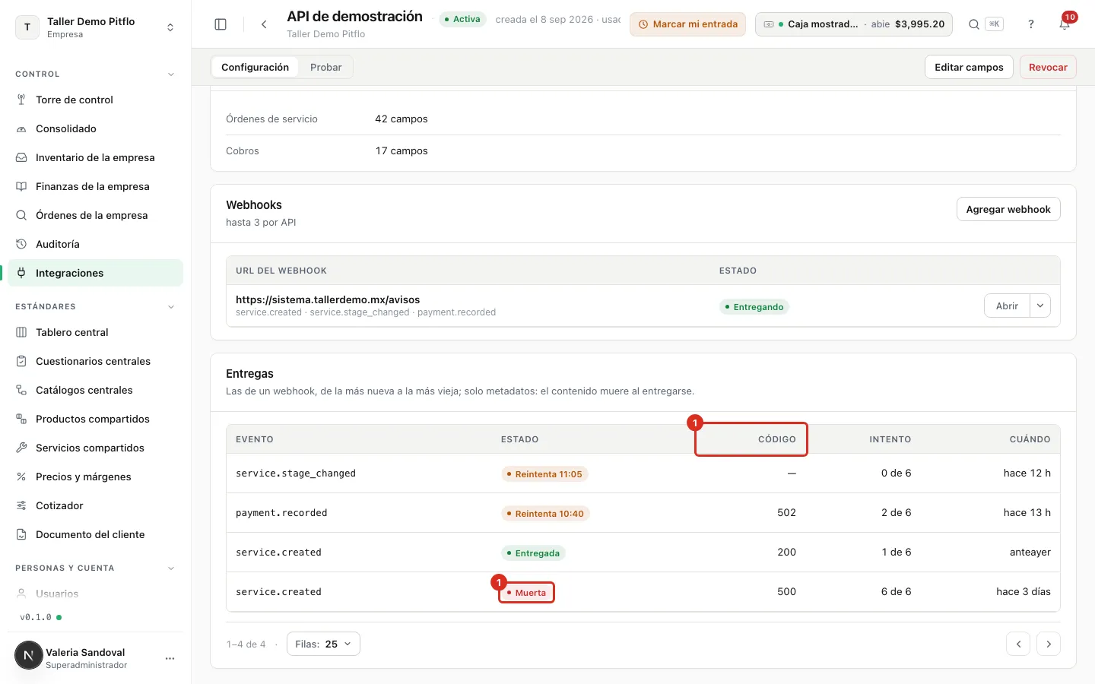
Task: Expand the Taller Demo Pitflo company switcher
Action: 95,27
